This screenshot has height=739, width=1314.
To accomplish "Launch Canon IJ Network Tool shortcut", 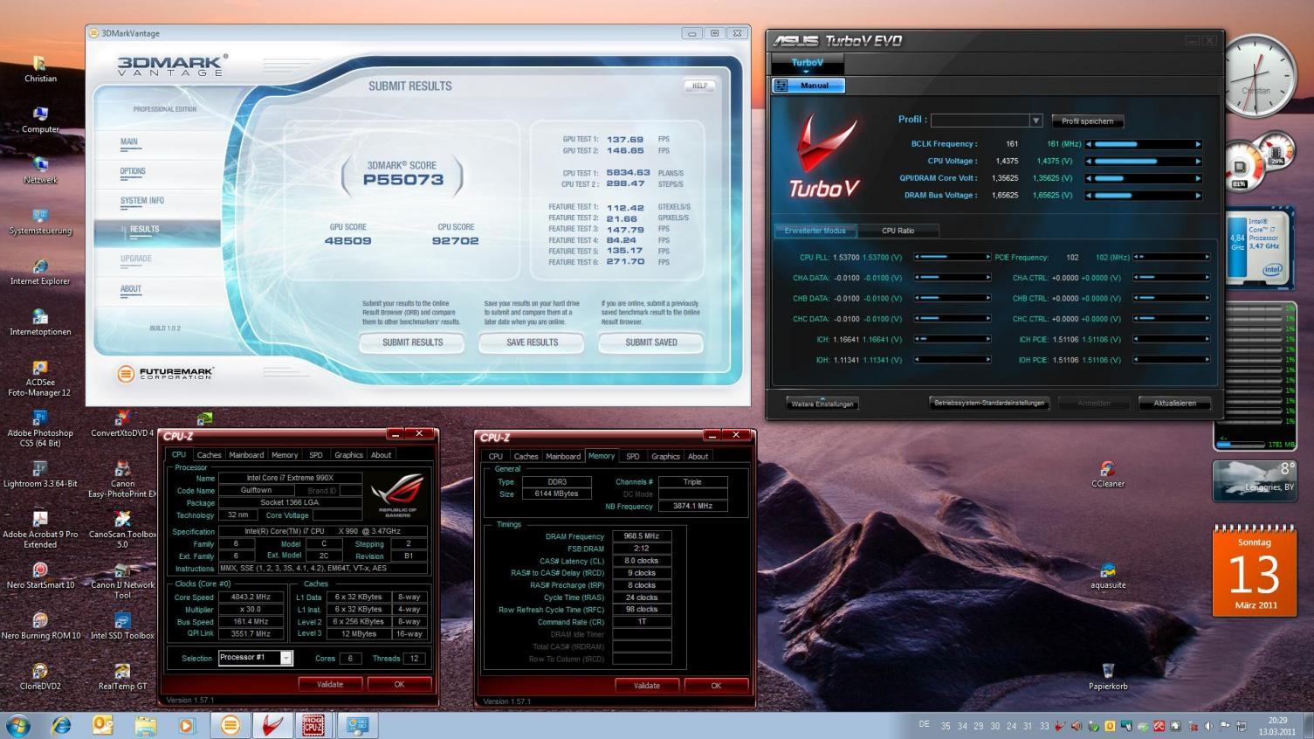I will 122,580.
